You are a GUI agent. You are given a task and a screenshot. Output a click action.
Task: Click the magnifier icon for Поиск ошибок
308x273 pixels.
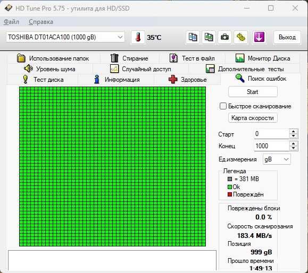240,78
